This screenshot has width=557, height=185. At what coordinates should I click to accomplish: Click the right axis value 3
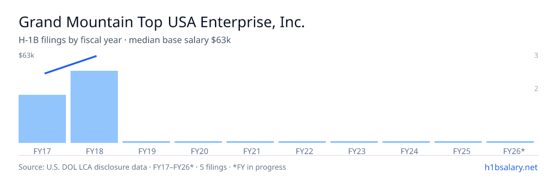[x=536, y=55]
